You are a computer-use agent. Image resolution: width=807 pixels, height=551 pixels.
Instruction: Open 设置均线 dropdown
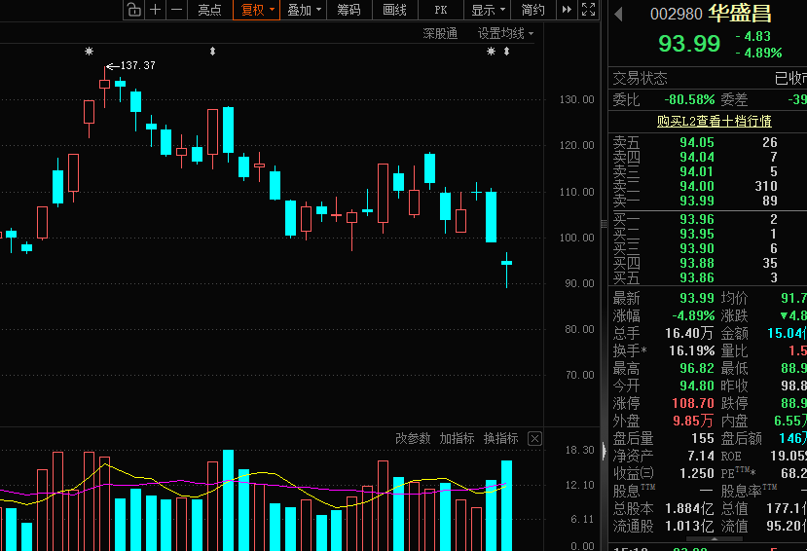[x=505, y=34]
